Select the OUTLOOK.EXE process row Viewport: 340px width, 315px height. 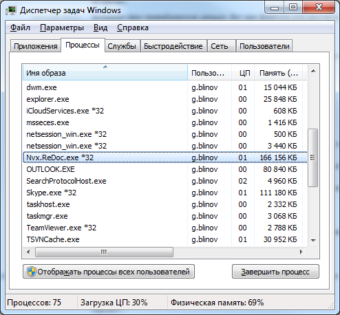165,169
